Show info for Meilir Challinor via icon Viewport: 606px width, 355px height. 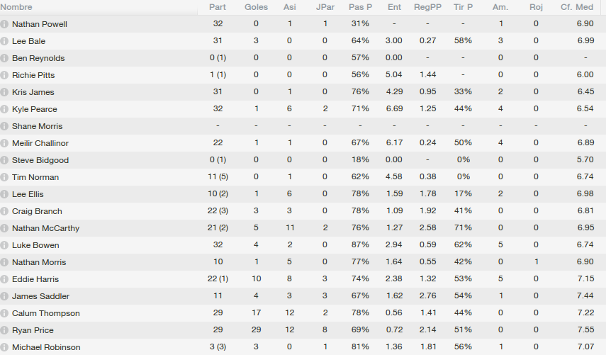coord(5,143)
